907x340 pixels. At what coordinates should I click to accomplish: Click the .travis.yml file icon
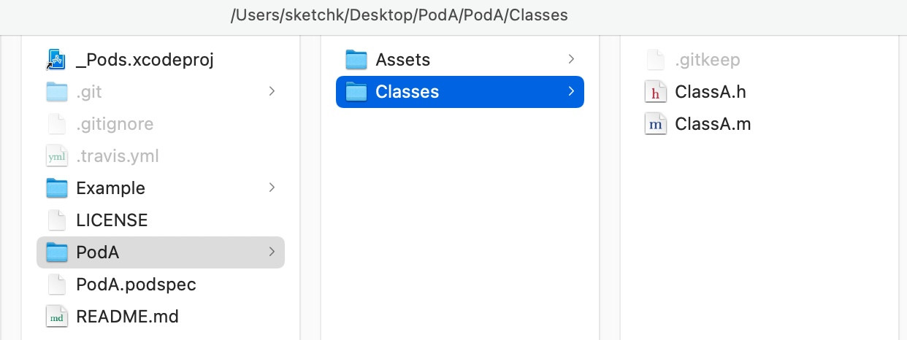point(56,156)
